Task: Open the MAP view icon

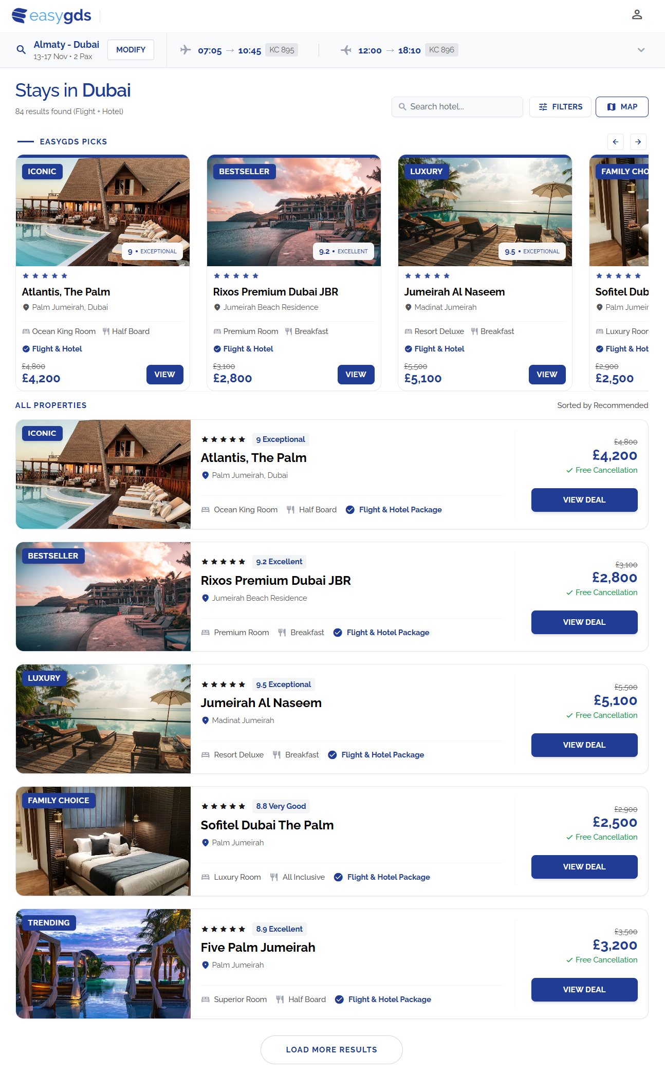Action: [611, 107]
